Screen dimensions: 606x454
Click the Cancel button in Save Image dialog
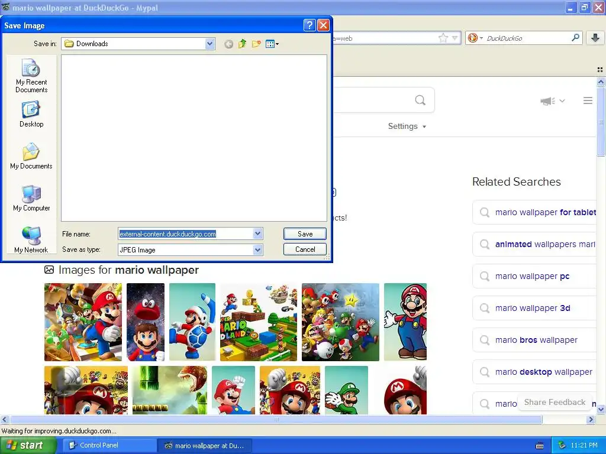tap(305, 249)
